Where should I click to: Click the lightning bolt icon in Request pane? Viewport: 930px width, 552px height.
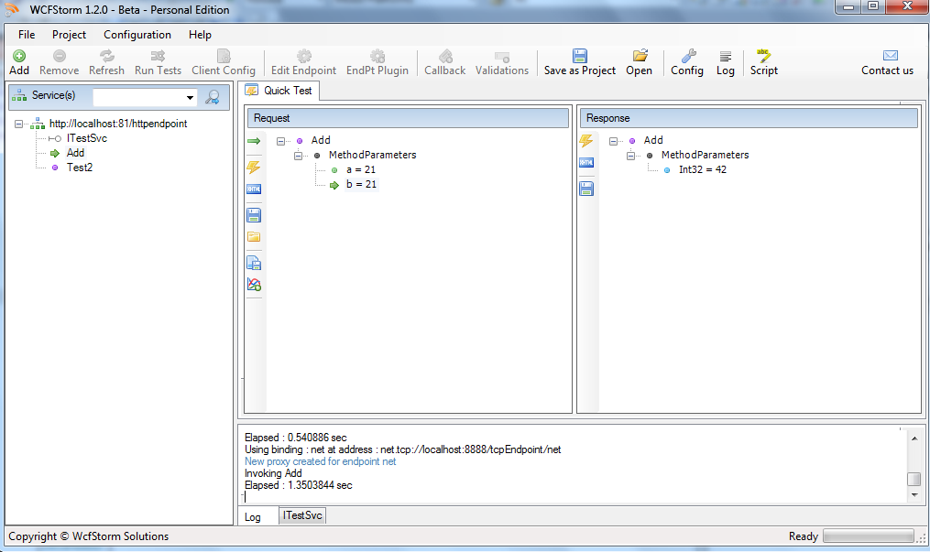pyautogui.click(x=254, y=167)
